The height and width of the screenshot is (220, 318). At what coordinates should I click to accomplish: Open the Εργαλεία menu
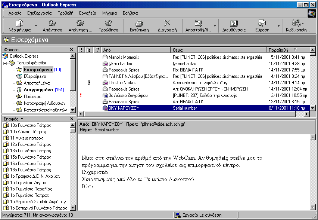click(x=88, y=13)
